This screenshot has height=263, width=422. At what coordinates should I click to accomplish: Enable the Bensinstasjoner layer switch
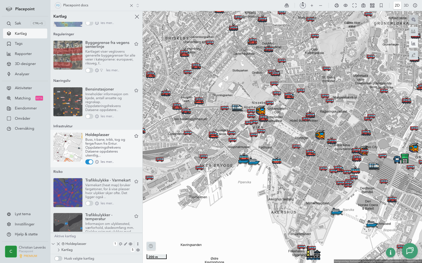pos(89,116)
